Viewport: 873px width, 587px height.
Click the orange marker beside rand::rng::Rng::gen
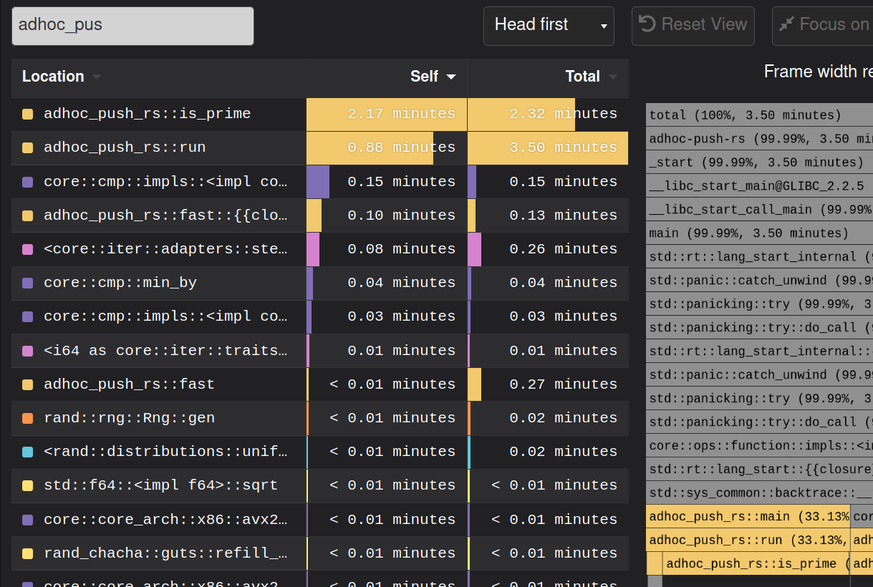pyautogui.click(x=27, y=417)
